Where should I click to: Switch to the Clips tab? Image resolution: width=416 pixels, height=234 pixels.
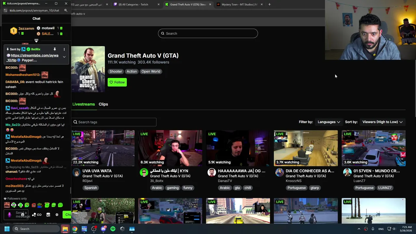(103, 104)
